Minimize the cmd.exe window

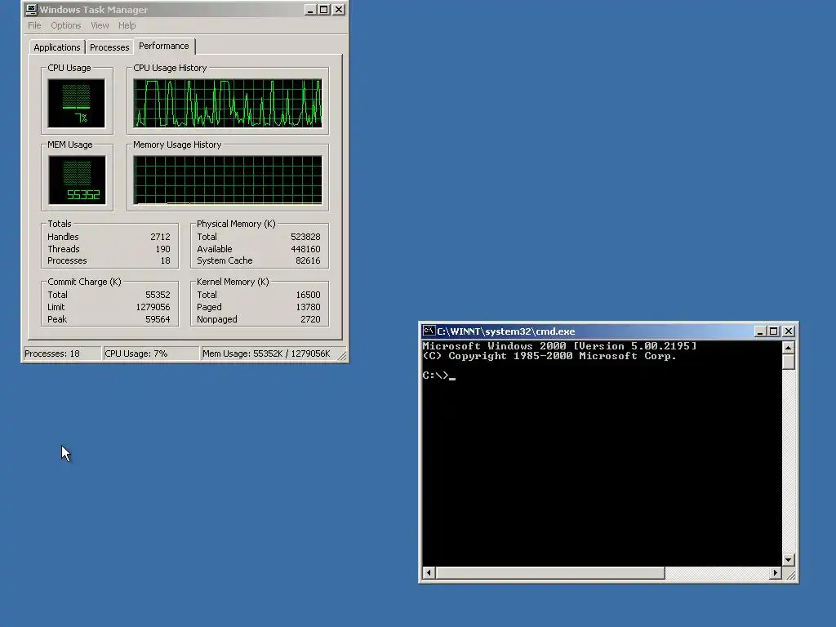(760, 331)
